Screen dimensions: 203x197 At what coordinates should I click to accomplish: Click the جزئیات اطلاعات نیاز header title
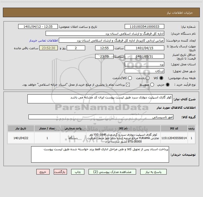point(180,13)
